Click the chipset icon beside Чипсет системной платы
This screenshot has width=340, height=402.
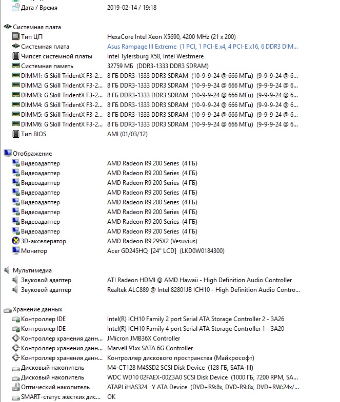pos(16,56)
